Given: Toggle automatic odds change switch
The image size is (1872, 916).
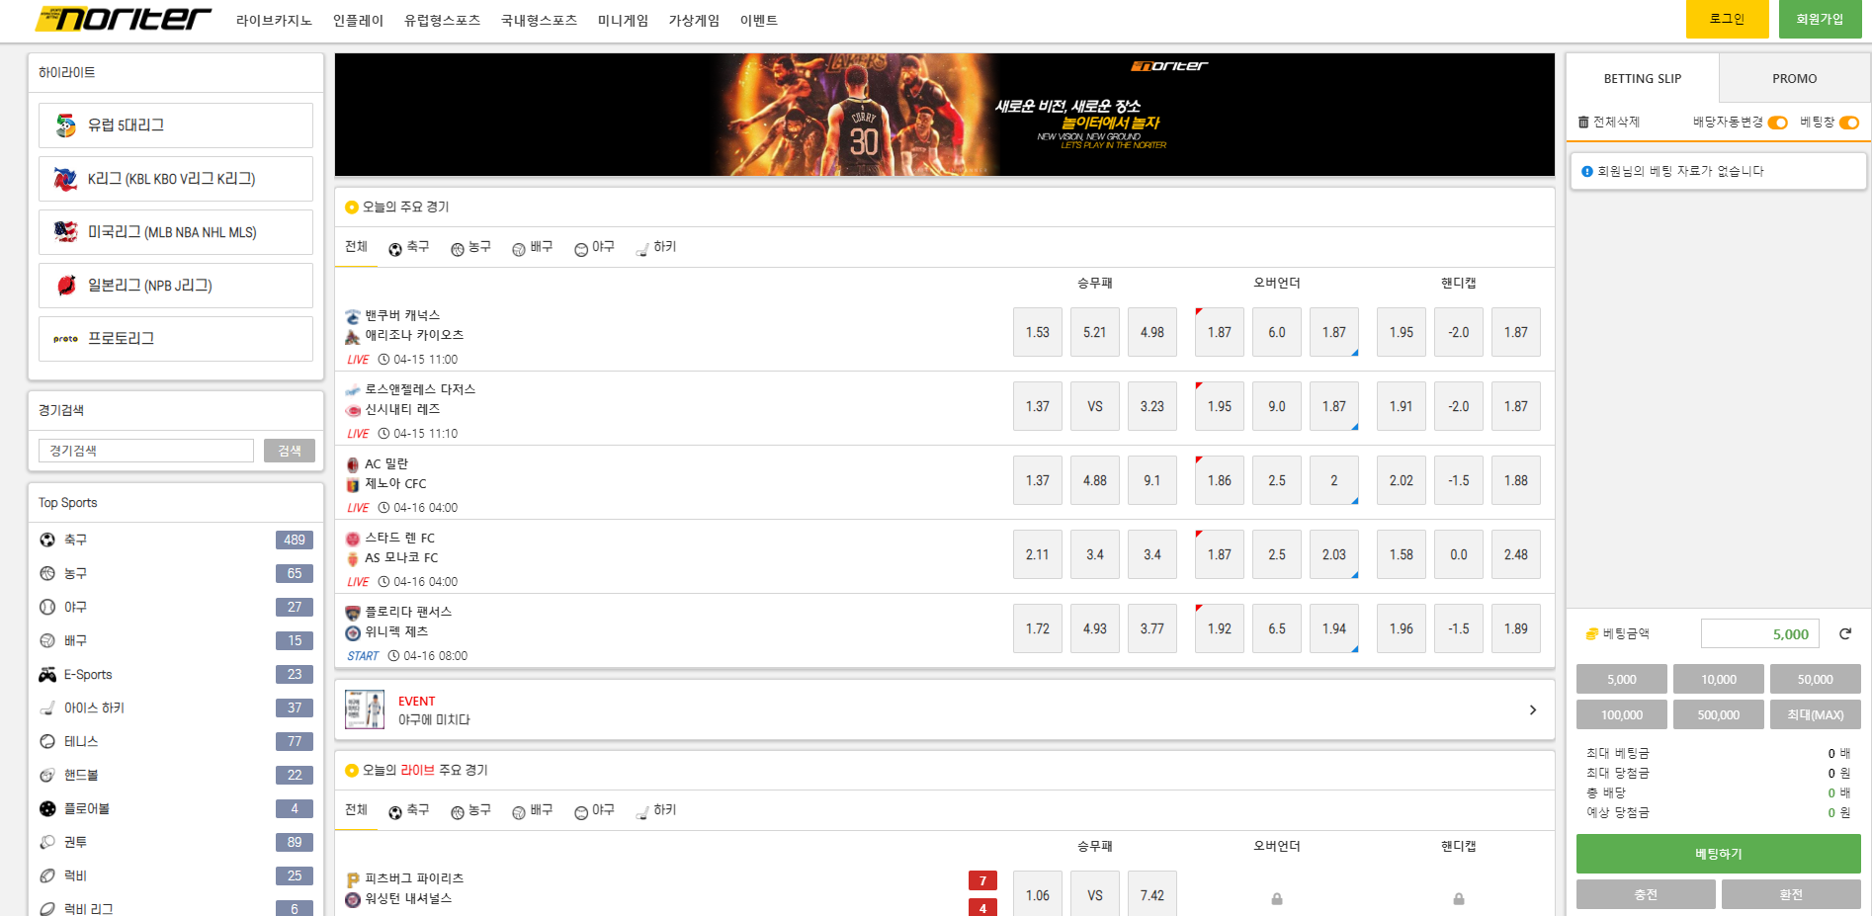Looking at the screenshot, I should pyautogui.click(x=1777, y=123).
